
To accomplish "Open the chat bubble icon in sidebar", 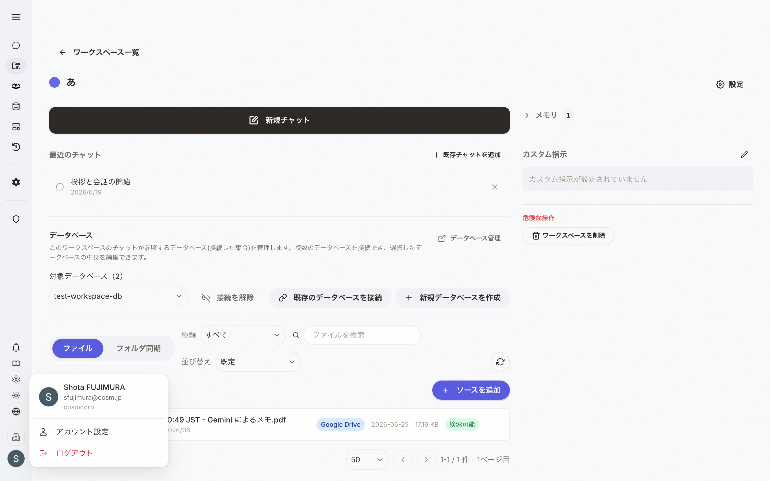I will tap(16, 45).
